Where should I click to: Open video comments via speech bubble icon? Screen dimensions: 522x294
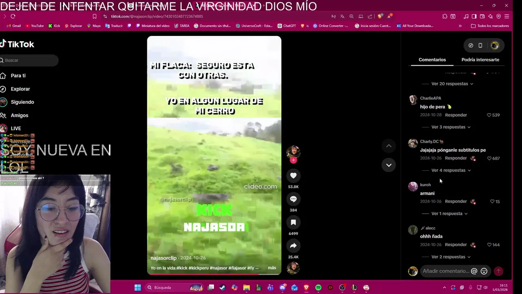[293, 199]
